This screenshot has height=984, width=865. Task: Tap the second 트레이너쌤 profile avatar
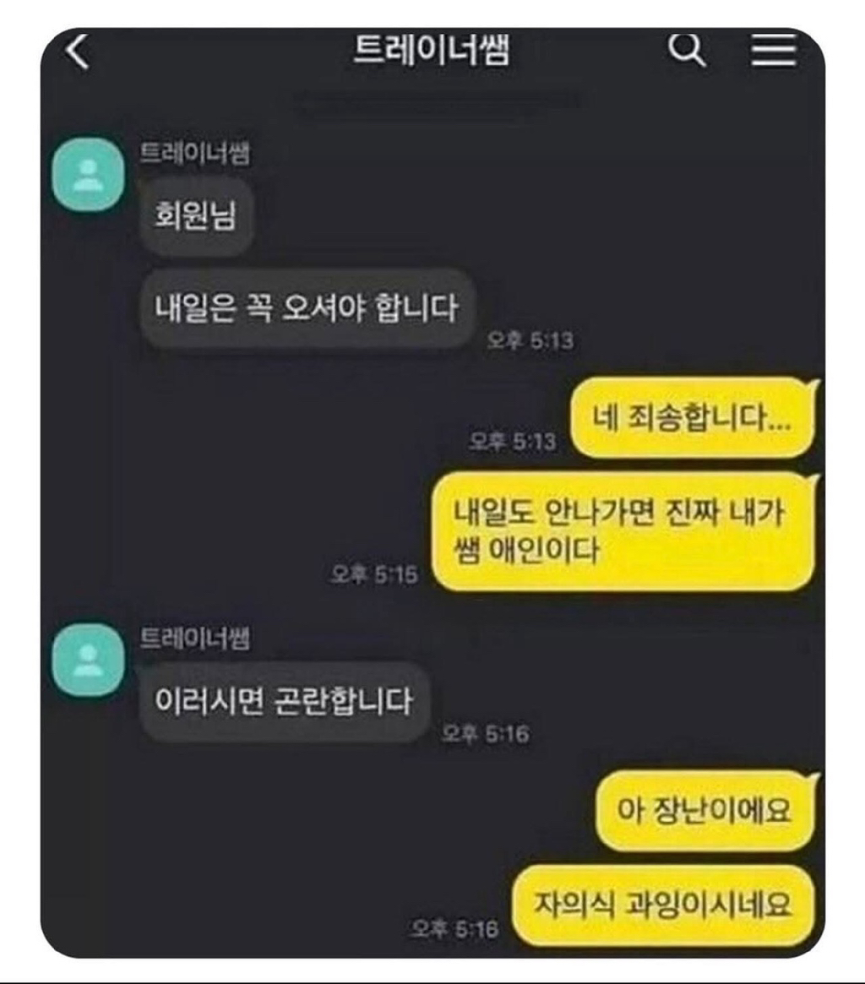(x=89, y=661)
